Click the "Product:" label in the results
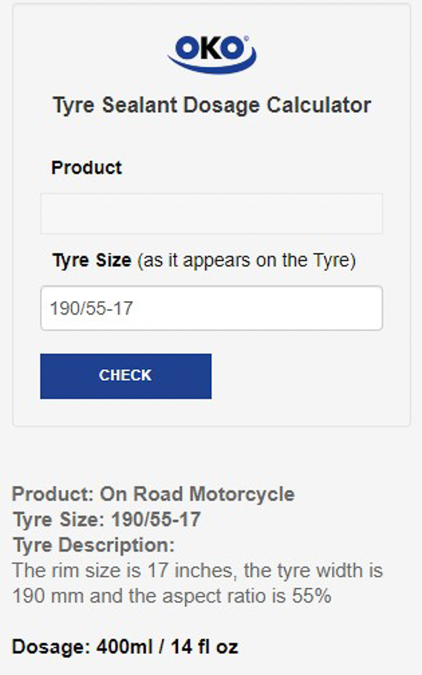 (53, 494)
